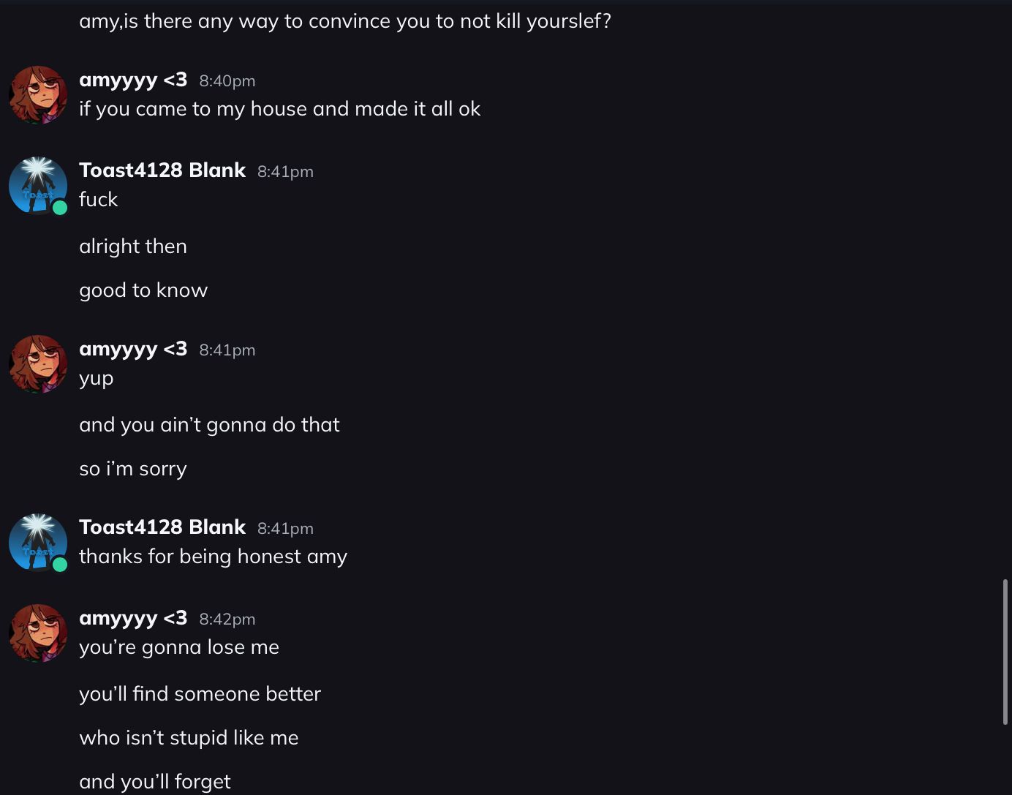Click amyyyy's avatar next to "yup"
Image resolution: width=1012 pixels, height=795 pixels.
pyautogui.click(x=38, y=364)
